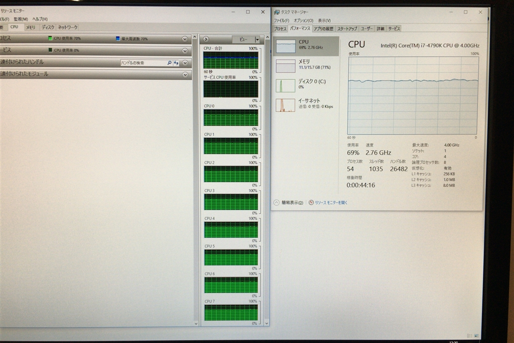Click the 26482 handle count value
The image size is (514, 343).
[x=399, y=169]
